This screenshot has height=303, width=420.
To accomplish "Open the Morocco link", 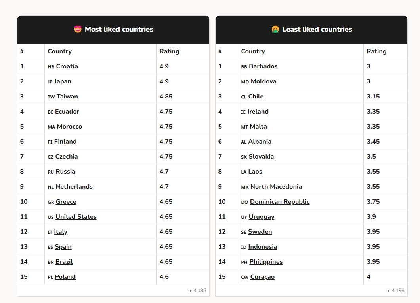I will [x=70, y=127].
